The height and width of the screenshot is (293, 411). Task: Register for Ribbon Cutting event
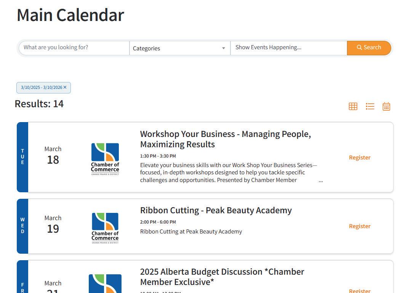tap(360, 226)
